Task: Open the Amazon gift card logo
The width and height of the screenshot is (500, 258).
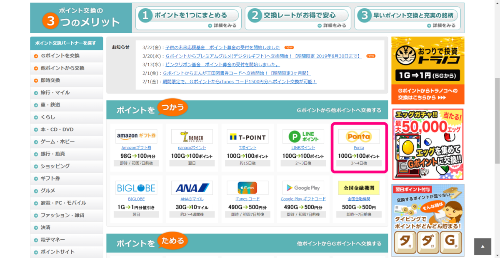Action: click(x=136, y=136)
